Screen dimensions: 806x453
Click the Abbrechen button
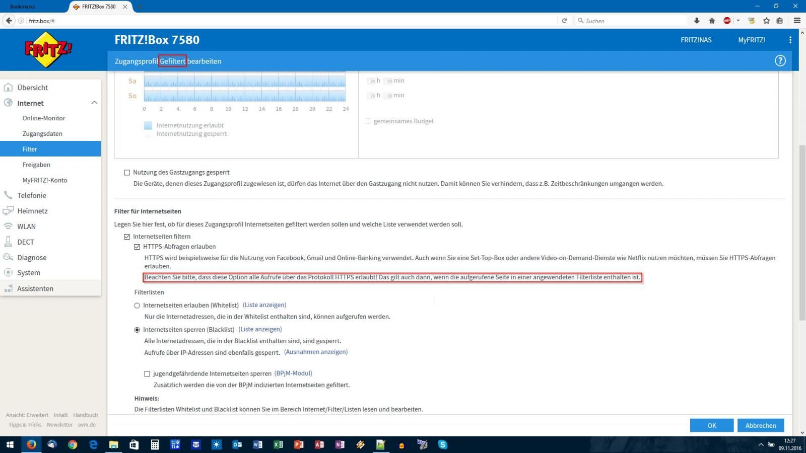point(761,425)
